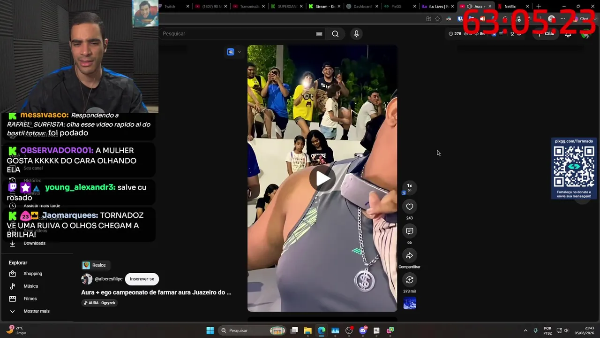
Task: Open the @alberesfilipe channel avatar
Action: pyautogui.click(x=87, y=279)
